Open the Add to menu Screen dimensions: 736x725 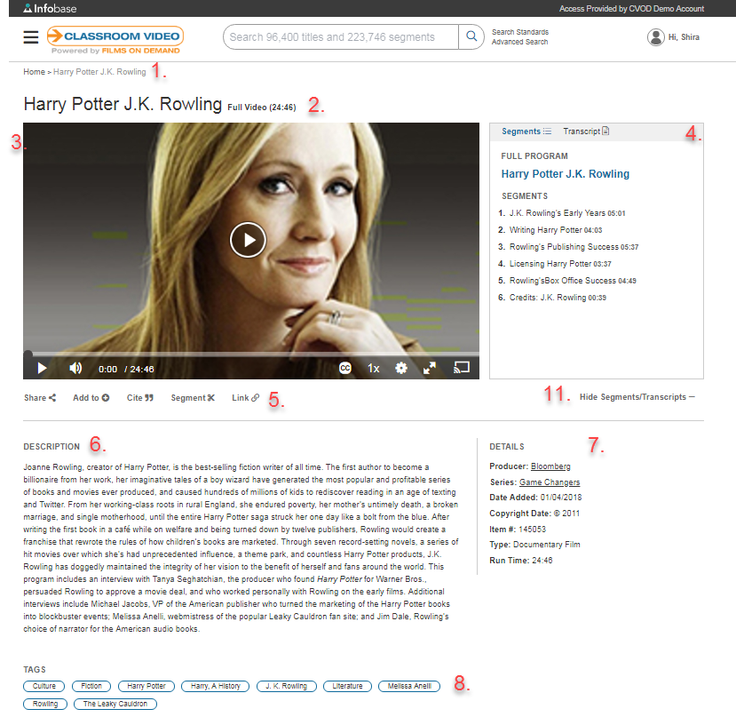[x=91, y=398]
